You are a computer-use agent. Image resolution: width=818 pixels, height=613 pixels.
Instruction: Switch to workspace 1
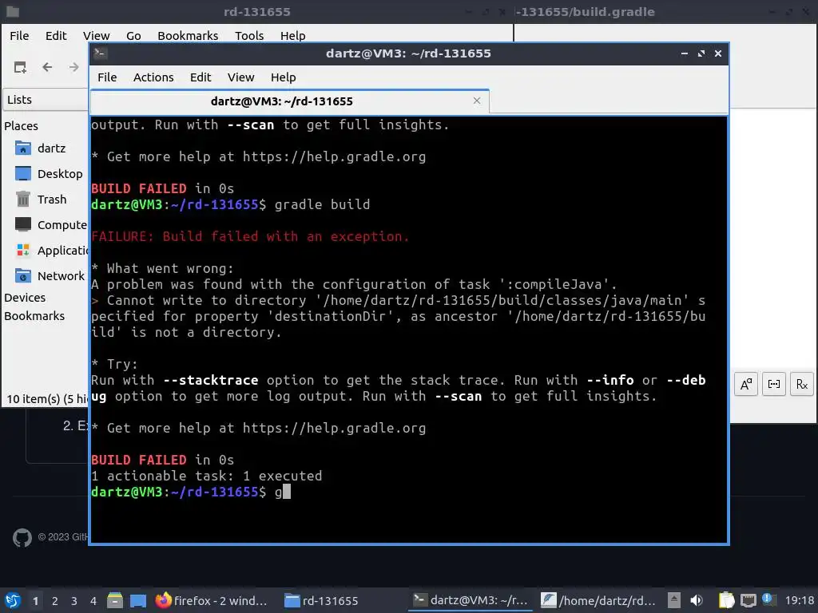tap(35, 601)
